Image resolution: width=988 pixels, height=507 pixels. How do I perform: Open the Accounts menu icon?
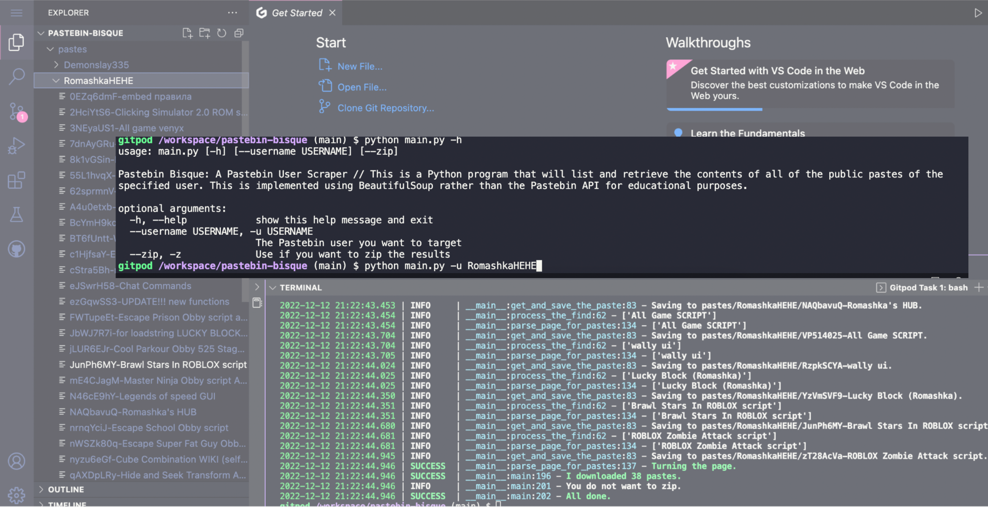[16, 461]
